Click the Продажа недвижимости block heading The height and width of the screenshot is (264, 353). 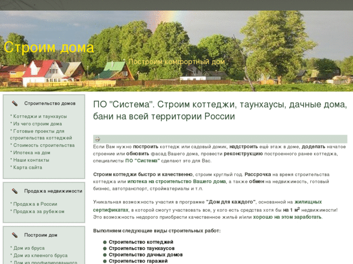[53, 191]
